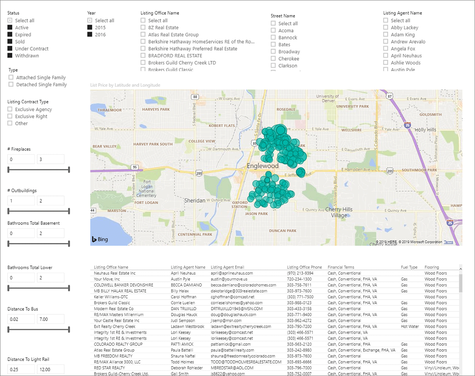The image size is (475, 376).
Task: Click the # Fireplaces maximum value field
Action: click(51, 159)
